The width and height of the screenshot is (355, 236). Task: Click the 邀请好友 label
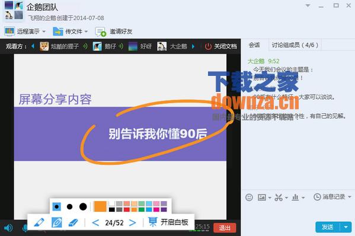[x=121, y=31]
